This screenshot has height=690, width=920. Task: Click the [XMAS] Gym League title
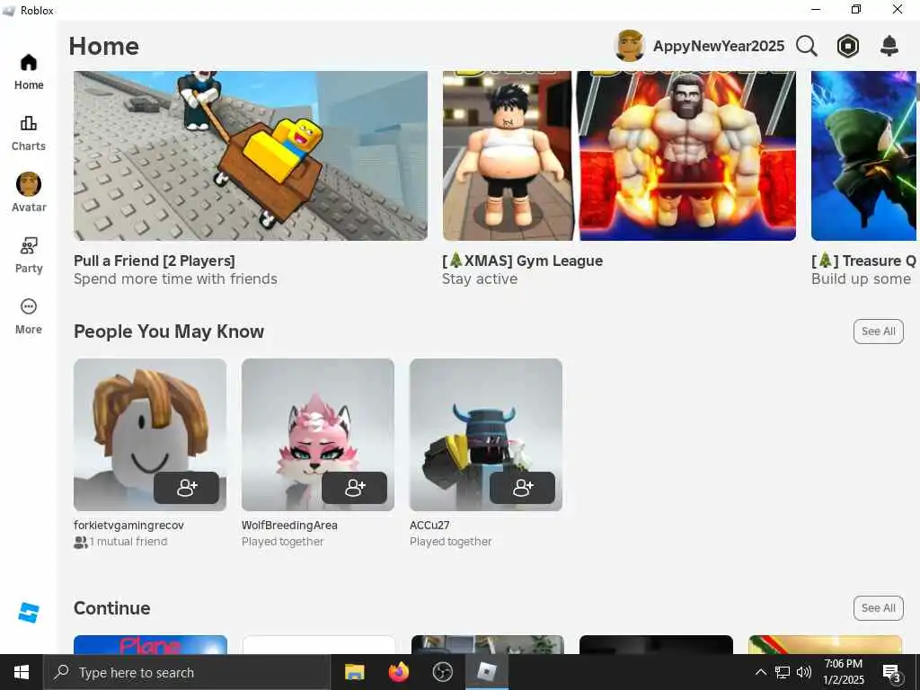[522, 261]
